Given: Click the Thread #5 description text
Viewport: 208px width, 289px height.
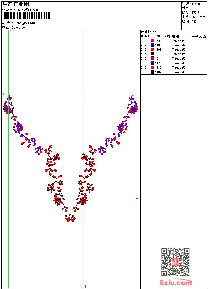Looking at the screenshot, I should point(178,59).
